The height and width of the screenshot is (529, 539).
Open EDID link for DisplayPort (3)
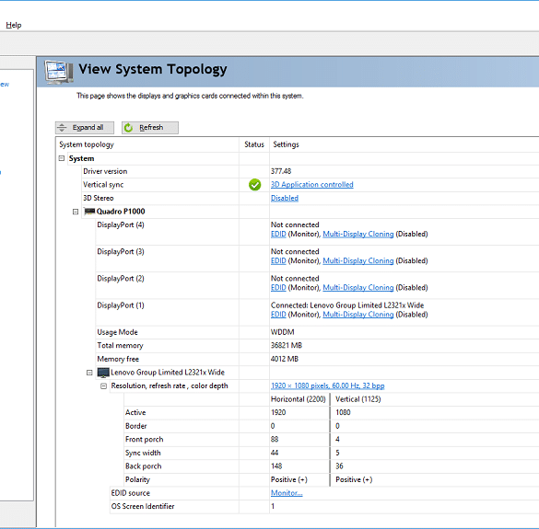pyautogui.click(x=278, y=261)
